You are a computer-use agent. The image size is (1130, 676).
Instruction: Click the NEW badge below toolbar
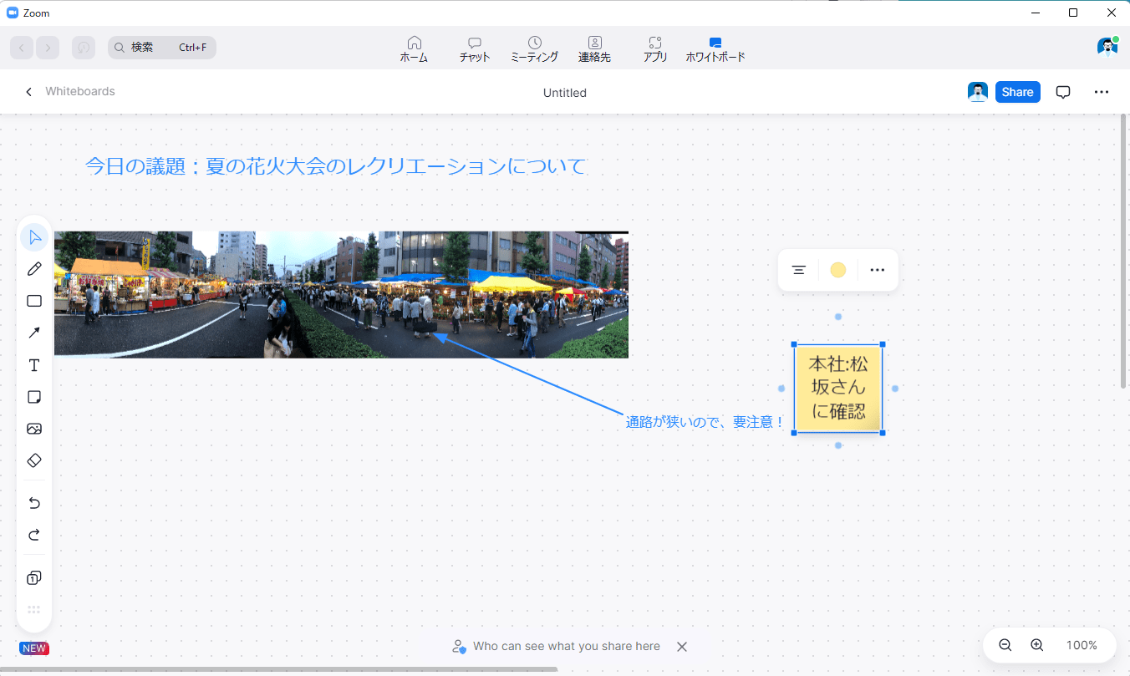tap(34, 648)
